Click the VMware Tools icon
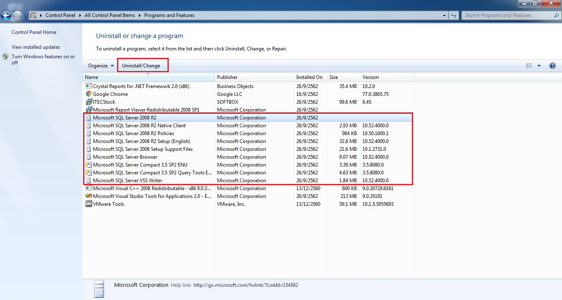 [88, 204]
